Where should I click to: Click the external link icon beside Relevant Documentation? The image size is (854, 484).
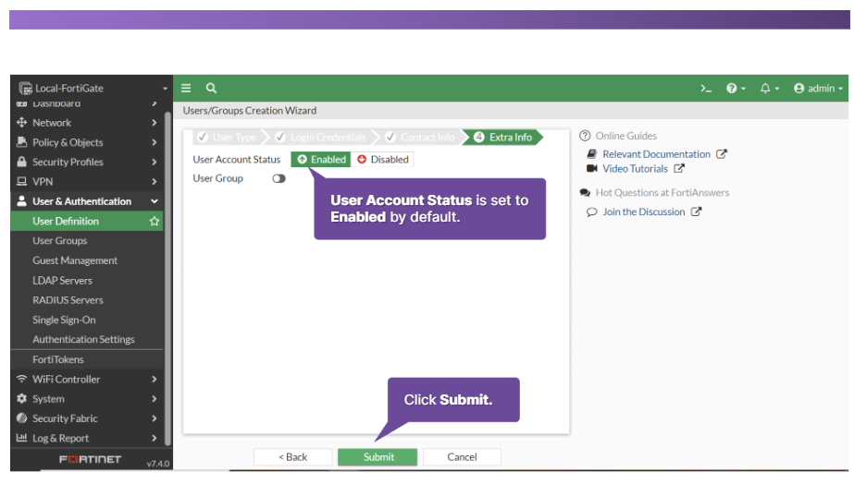tap(721, 154)
